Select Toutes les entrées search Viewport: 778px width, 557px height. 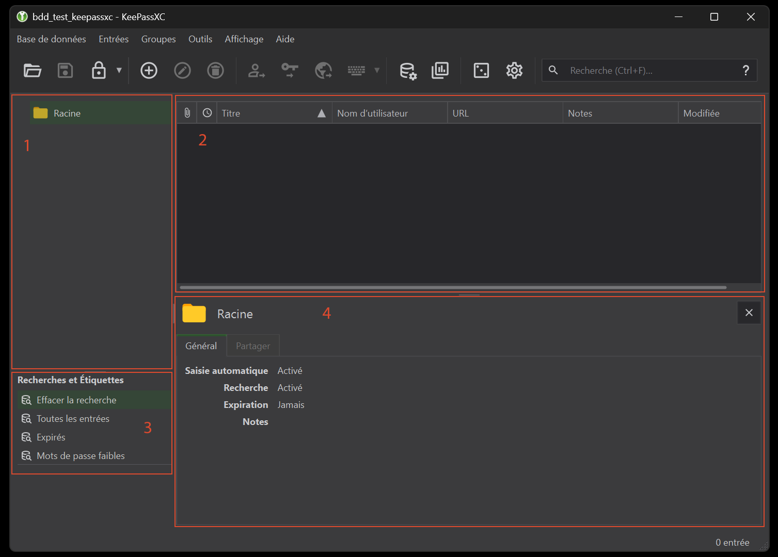(94, 419)
